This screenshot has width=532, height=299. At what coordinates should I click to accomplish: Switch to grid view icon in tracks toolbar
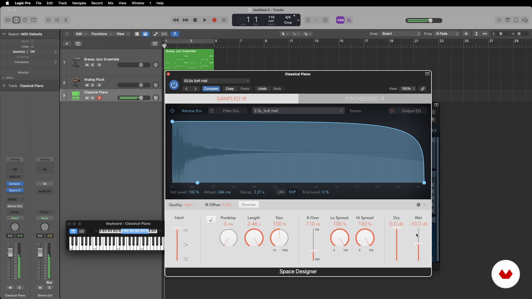click(137, 34)
